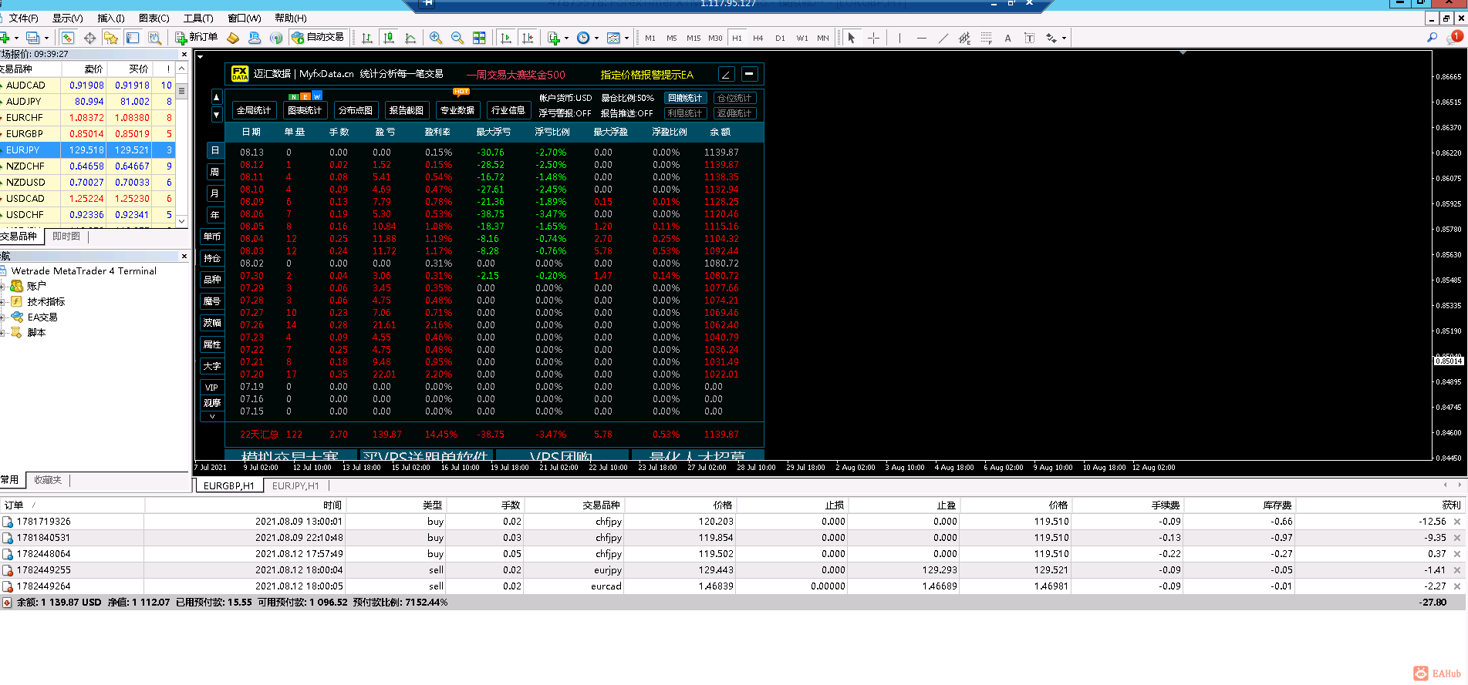Screen dimensions: 1468x685
Task: Show the Data Window crosshair-target icon
Action: 89,38
